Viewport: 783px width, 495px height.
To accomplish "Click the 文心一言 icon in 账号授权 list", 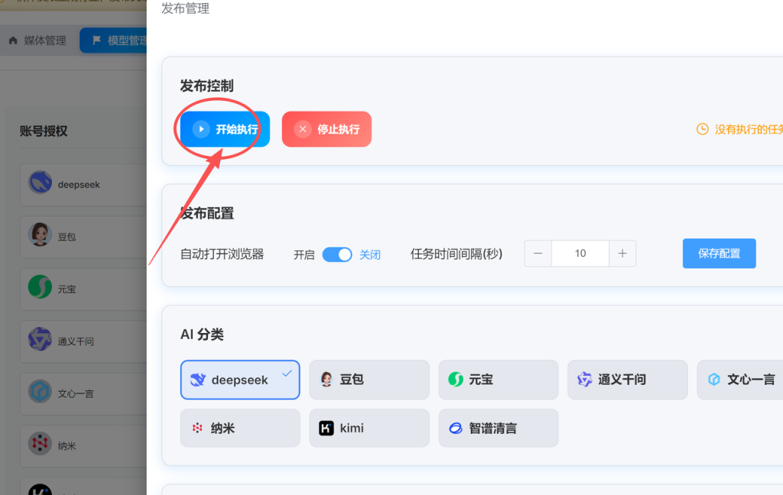I will pyautogui.click(x=40, y=392).
